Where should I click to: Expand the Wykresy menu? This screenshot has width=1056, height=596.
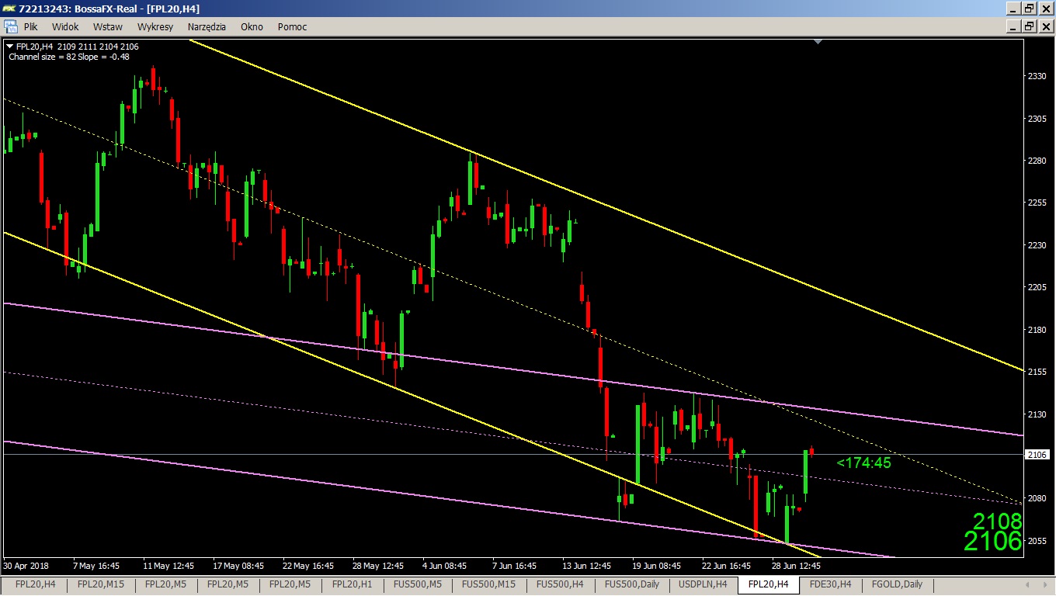point(155,26)
